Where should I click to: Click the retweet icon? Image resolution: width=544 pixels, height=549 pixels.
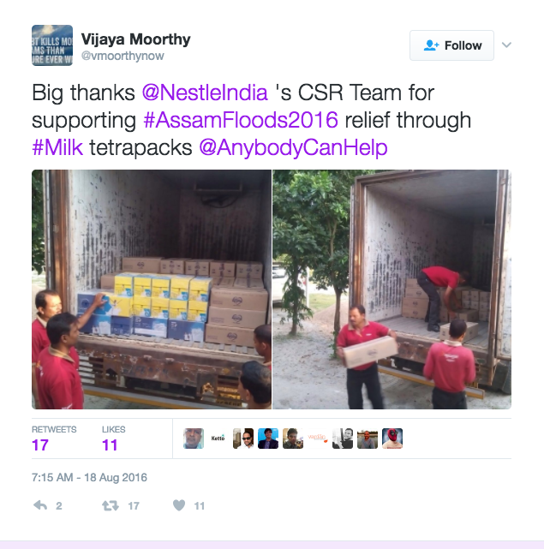click(110, 505)
